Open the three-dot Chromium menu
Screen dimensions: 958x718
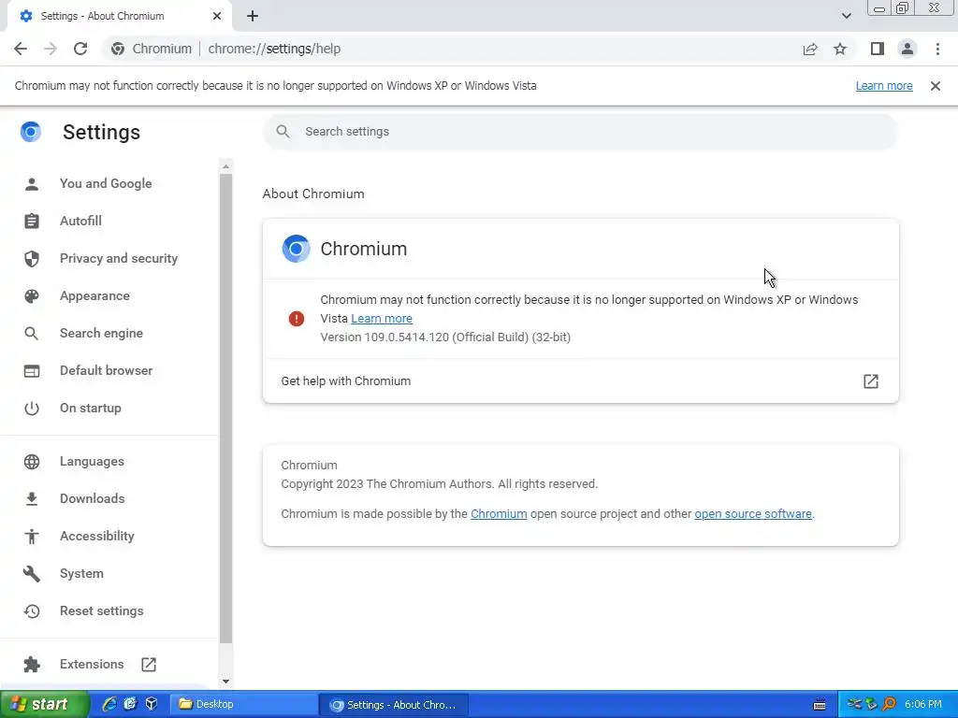pos(937,49)
